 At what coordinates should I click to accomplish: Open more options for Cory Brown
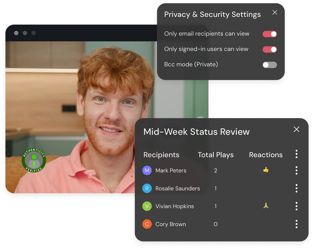pyautogui.click(x=296, y=224)
